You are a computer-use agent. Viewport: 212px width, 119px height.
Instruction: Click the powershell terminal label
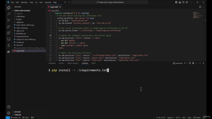click(178, 63)
